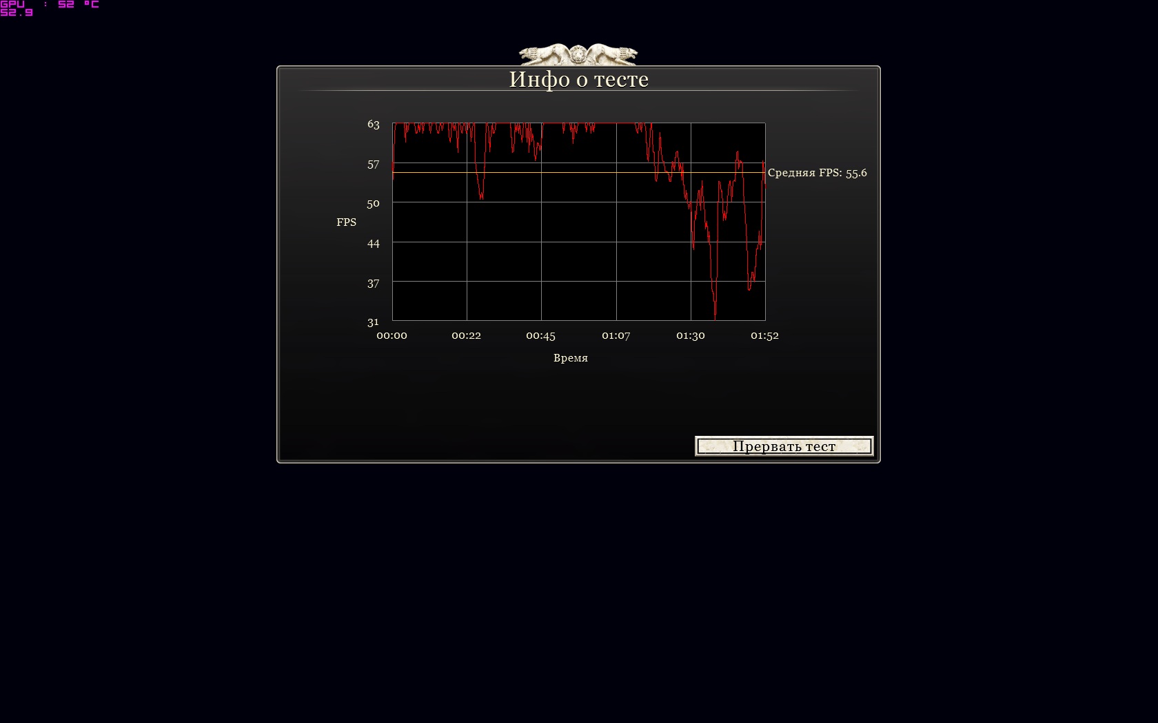Click the 'Прервать тест' button

click(784, 446)
